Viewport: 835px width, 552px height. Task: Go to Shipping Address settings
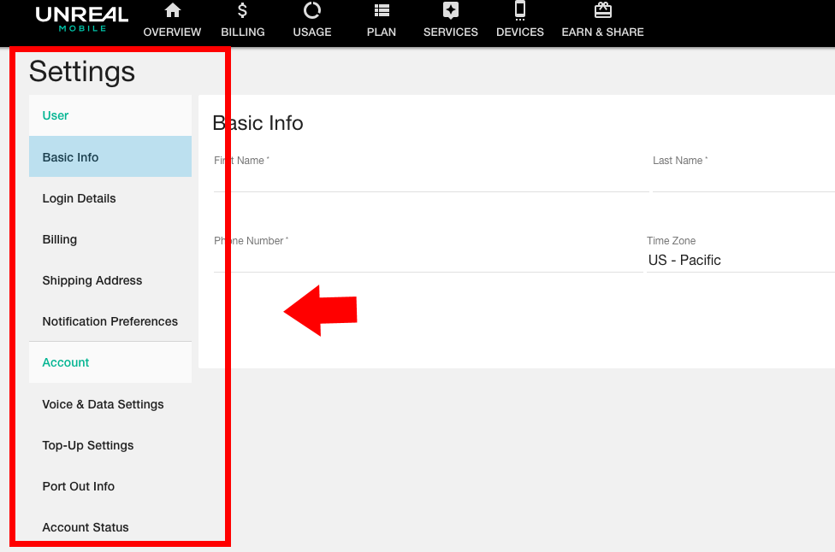pyautogui.click(x=110, y=280)
